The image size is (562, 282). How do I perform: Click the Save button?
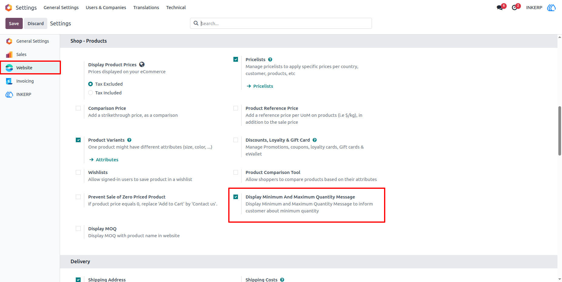coord(14,24)
